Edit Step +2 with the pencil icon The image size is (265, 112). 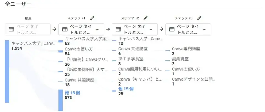point(145,18)
